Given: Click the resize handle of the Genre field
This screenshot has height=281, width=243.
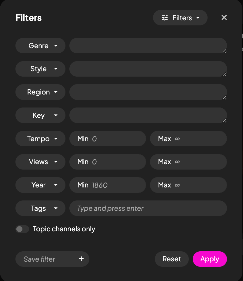Looking at the screenshot, I should click(225, 51).
